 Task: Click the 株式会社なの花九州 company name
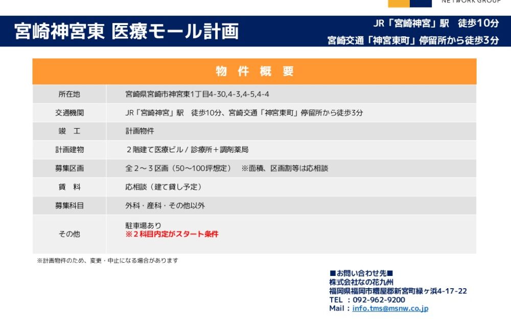point(361,282)
